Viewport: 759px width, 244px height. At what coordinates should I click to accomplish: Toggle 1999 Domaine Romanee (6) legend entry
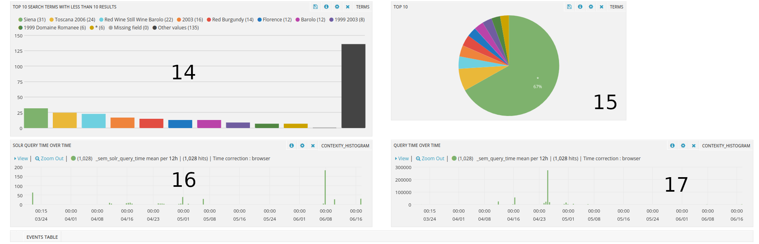52,28
